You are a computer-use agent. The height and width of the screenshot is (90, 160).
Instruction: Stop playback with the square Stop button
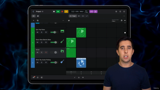(x=54, y=11)
